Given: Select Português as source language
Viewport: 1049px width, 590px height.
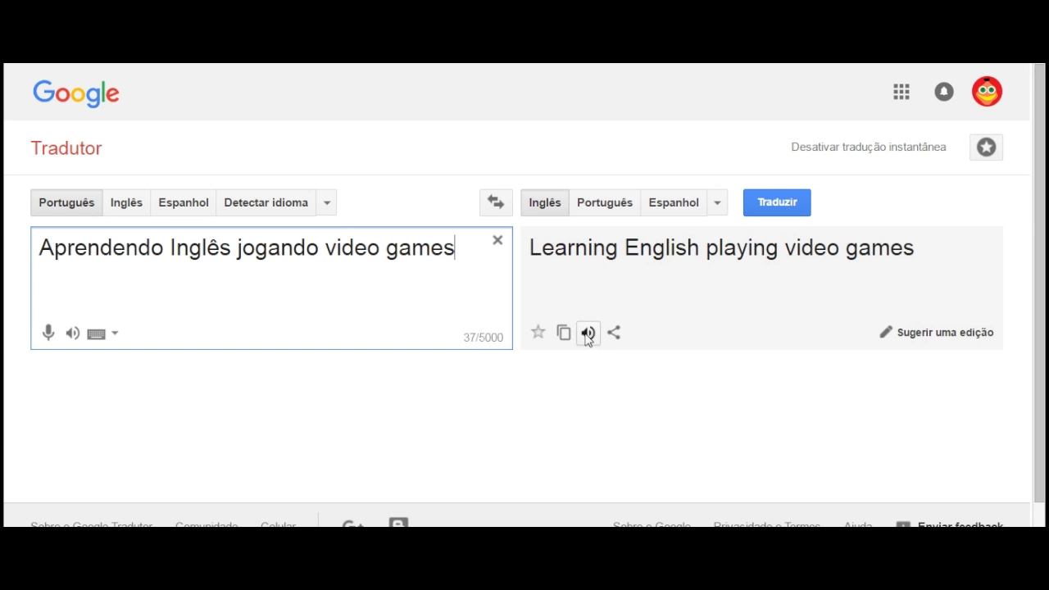Looking at the screenshot, I should tap(66, 202).
